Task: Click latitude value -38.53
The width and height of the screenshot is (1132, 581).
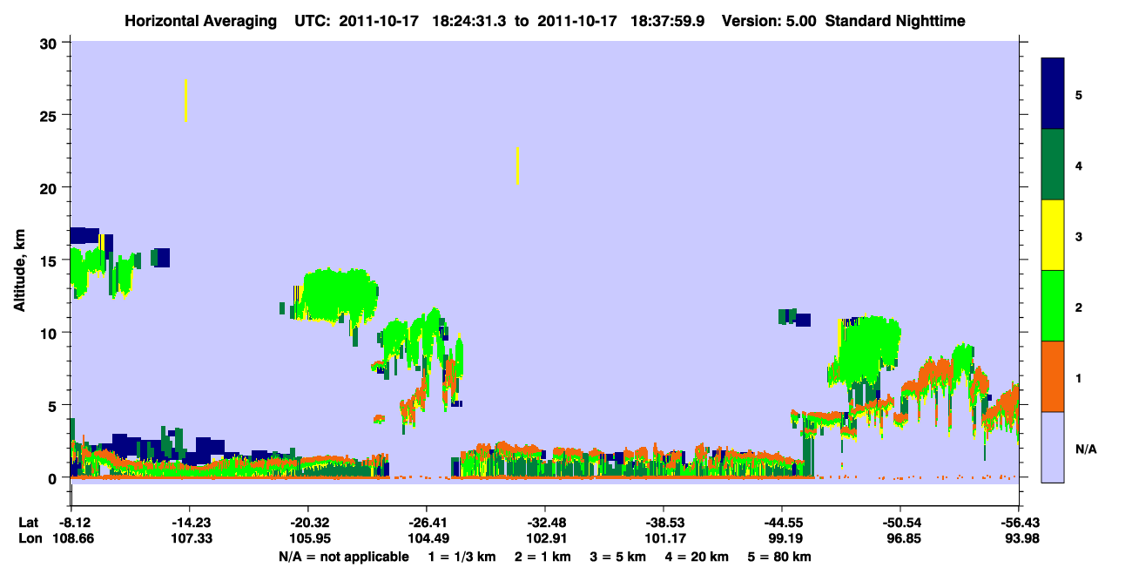Action: [664, 523]
